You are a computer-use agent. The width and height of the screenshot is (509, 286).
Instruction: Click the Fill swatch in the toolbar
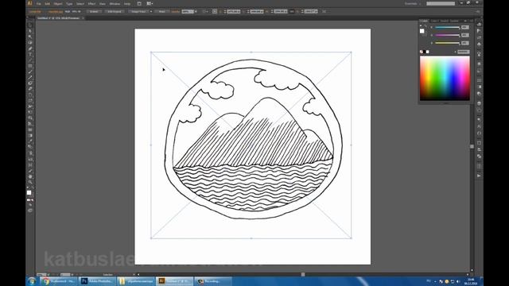29,192
